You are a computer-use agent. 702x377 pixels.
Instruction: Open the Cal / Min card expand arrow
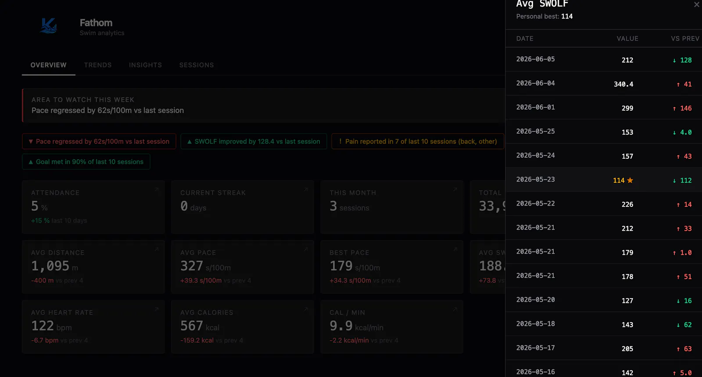point(455,309)
